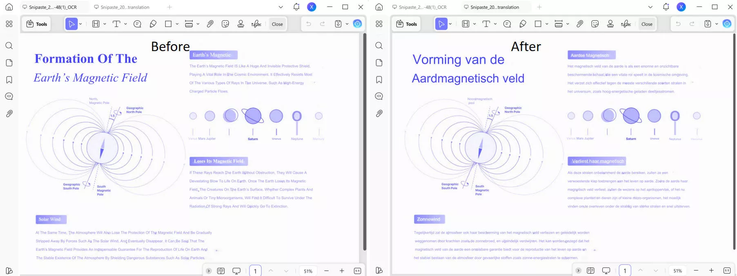This screenshot has width=737, height=276.
Task: Open attachments panel in right window sidebar
Action: (379, 114)
